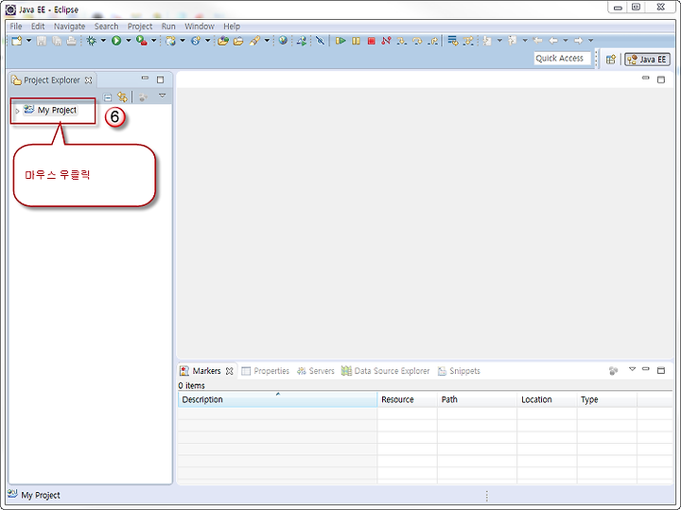Open the Markers view menu triangle
681x510 pixels.
tap(633, 369)
